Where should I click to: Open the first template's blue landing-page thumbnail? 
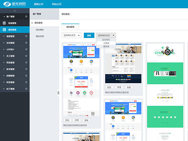click(x=81, y=80)
